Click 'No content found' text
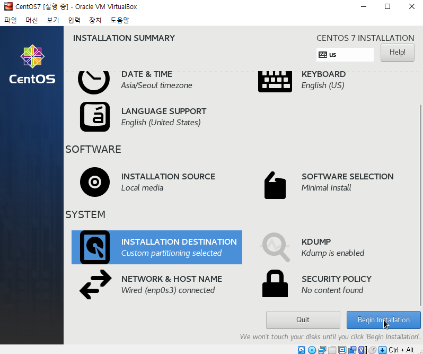 tap(332, 290)
